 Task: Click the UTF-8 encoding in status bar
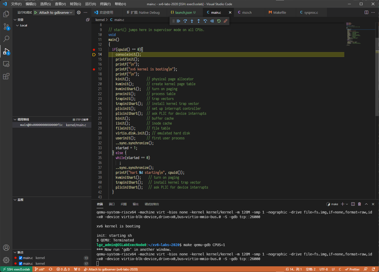click(323, 269)
